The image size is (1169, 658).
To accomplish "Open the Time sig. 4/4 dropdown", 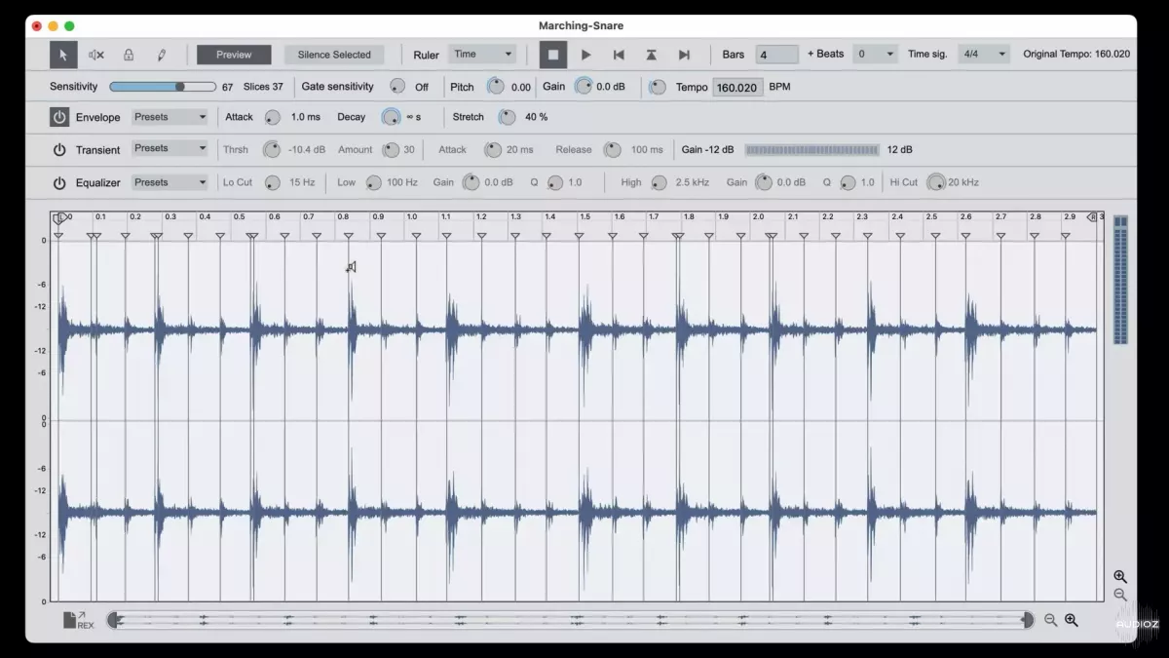I will pyautogui.click(x=984, y=55).
